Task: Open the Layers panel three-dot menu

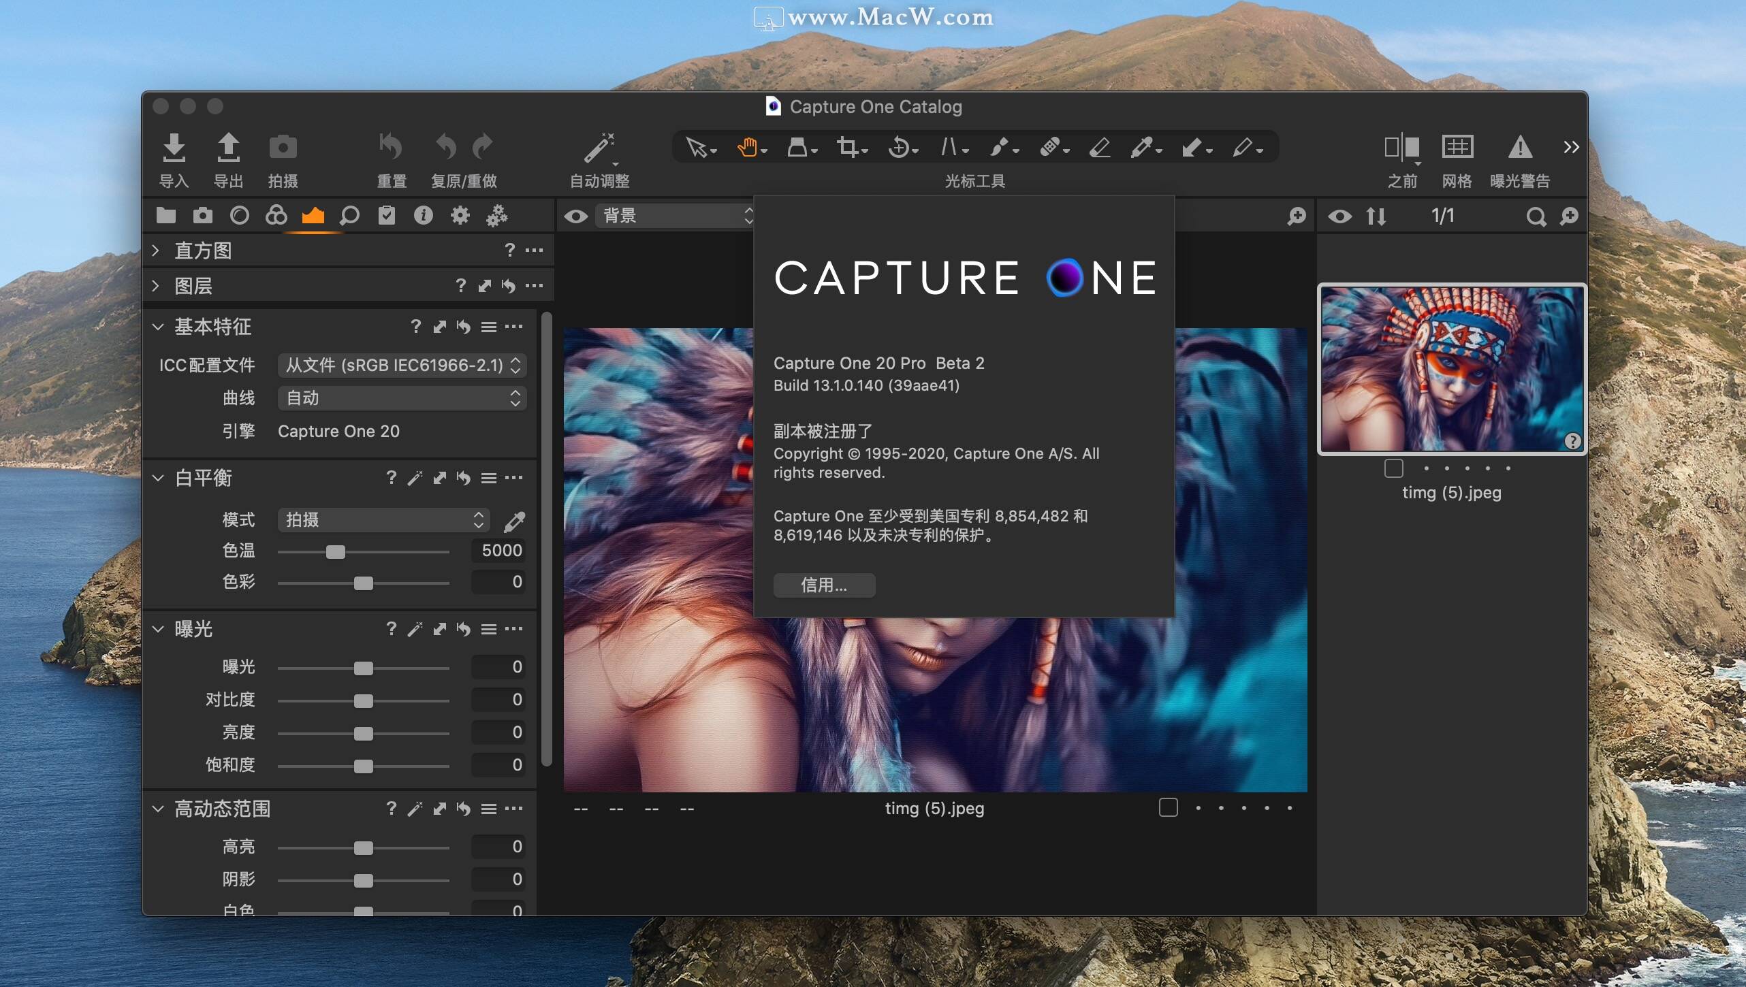Action: (x=535, y=286)
